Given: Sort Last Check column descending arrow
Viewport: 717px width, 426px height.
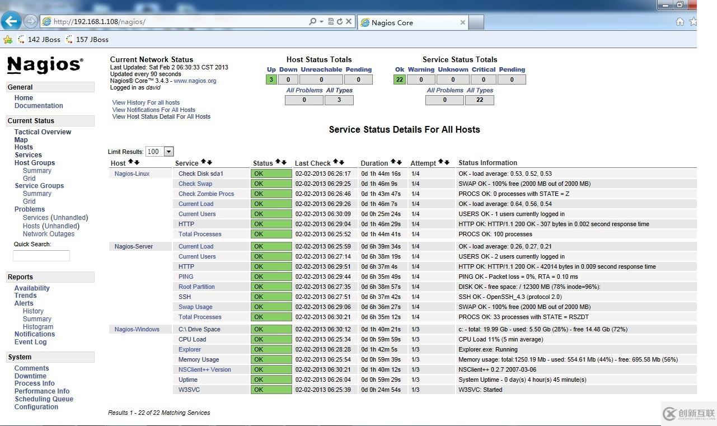Looking at the screenshot, I should pos(341,162).
